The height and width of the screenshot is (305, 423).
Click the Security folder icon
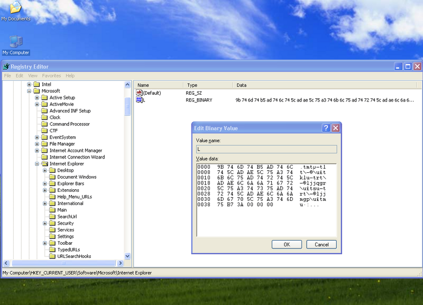[52, 223]
